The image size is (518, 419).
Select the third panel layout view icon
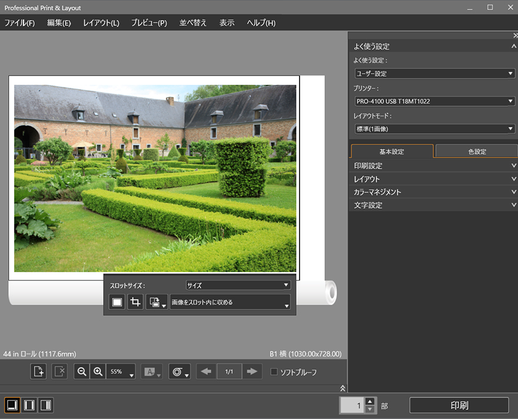[45, 405]
